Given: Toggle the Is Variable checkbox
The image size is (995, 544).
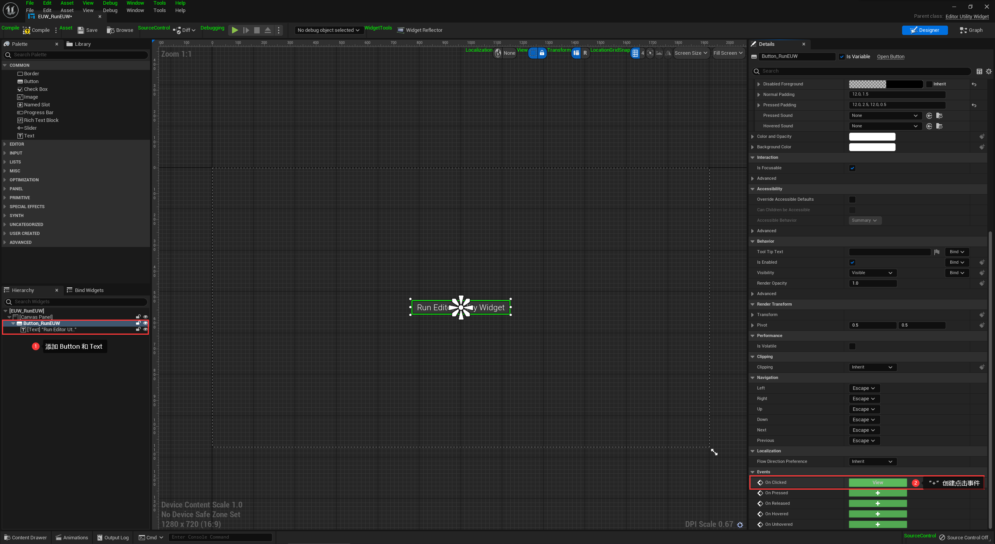Looking at the screenshot, I should (842, 57).
